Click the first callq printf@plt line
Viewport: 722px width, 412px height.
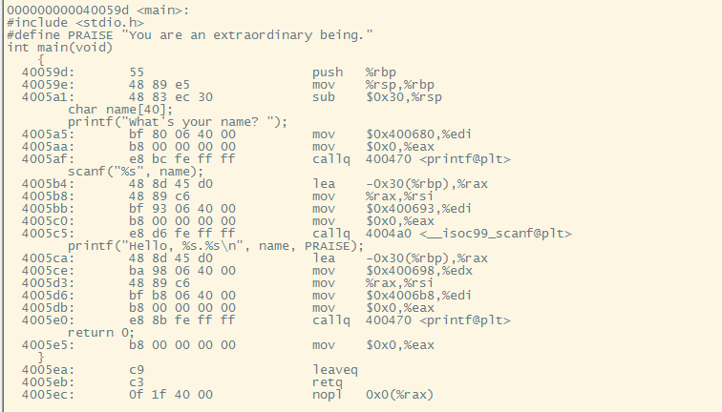(412, 159)
